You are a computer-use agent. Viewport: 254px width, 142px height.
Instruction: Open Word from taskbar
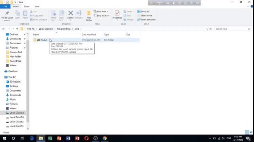click(x=68, y=138)
